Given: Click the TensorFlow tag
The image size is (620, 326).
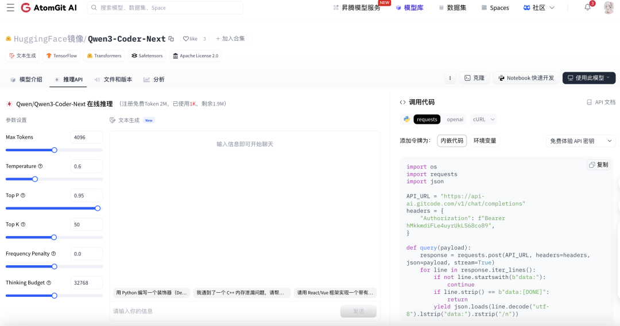Looking at the screenshot, I should [61, 56].
